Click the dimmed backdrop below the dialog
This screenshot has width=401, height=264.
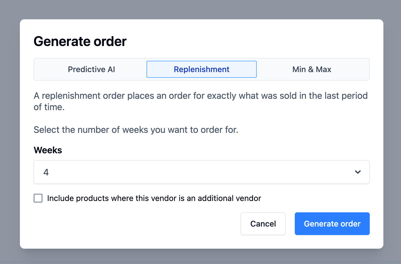(x=200, y=257)
